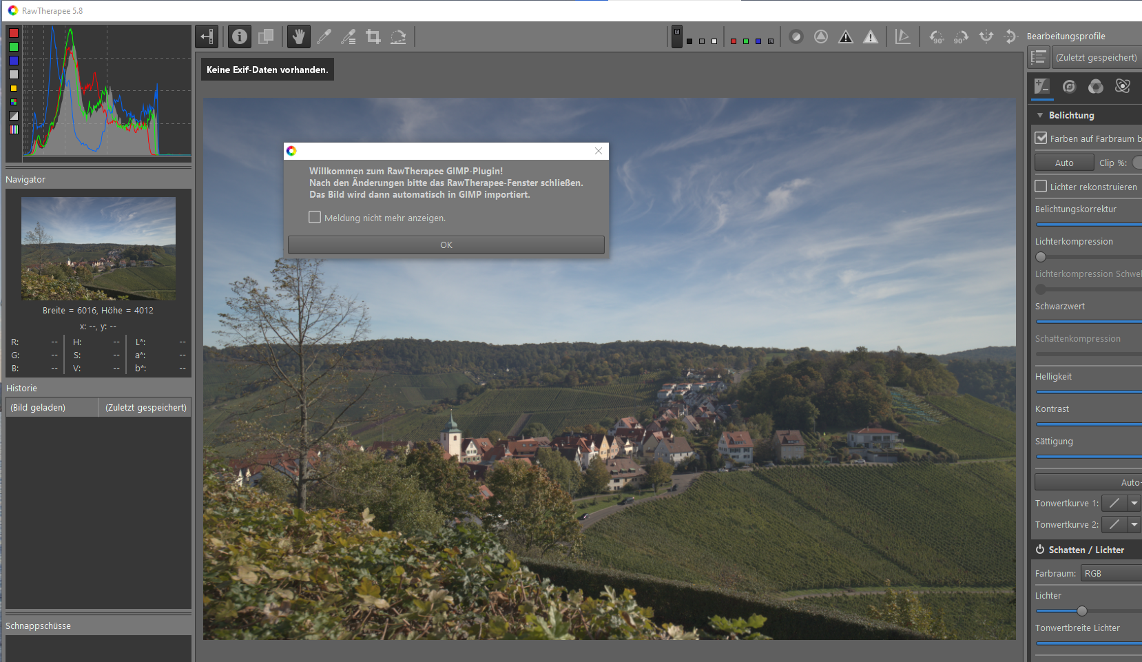Viewport: 1142px width, 662px height.
Task: Click the Auto exposure button
Action: point(1063,163)
